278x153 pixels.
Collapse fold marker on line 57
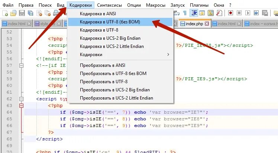pos(21,65)
